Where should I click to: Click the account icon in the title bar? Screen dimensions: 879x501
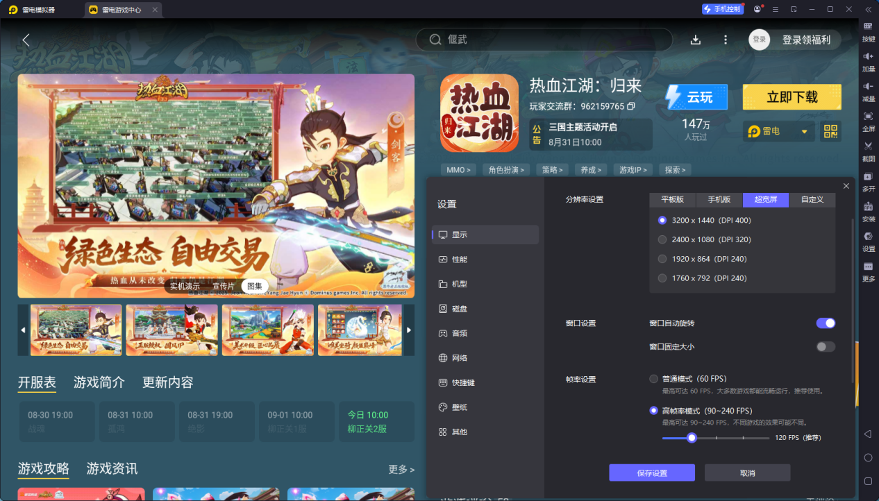[757, 9]
